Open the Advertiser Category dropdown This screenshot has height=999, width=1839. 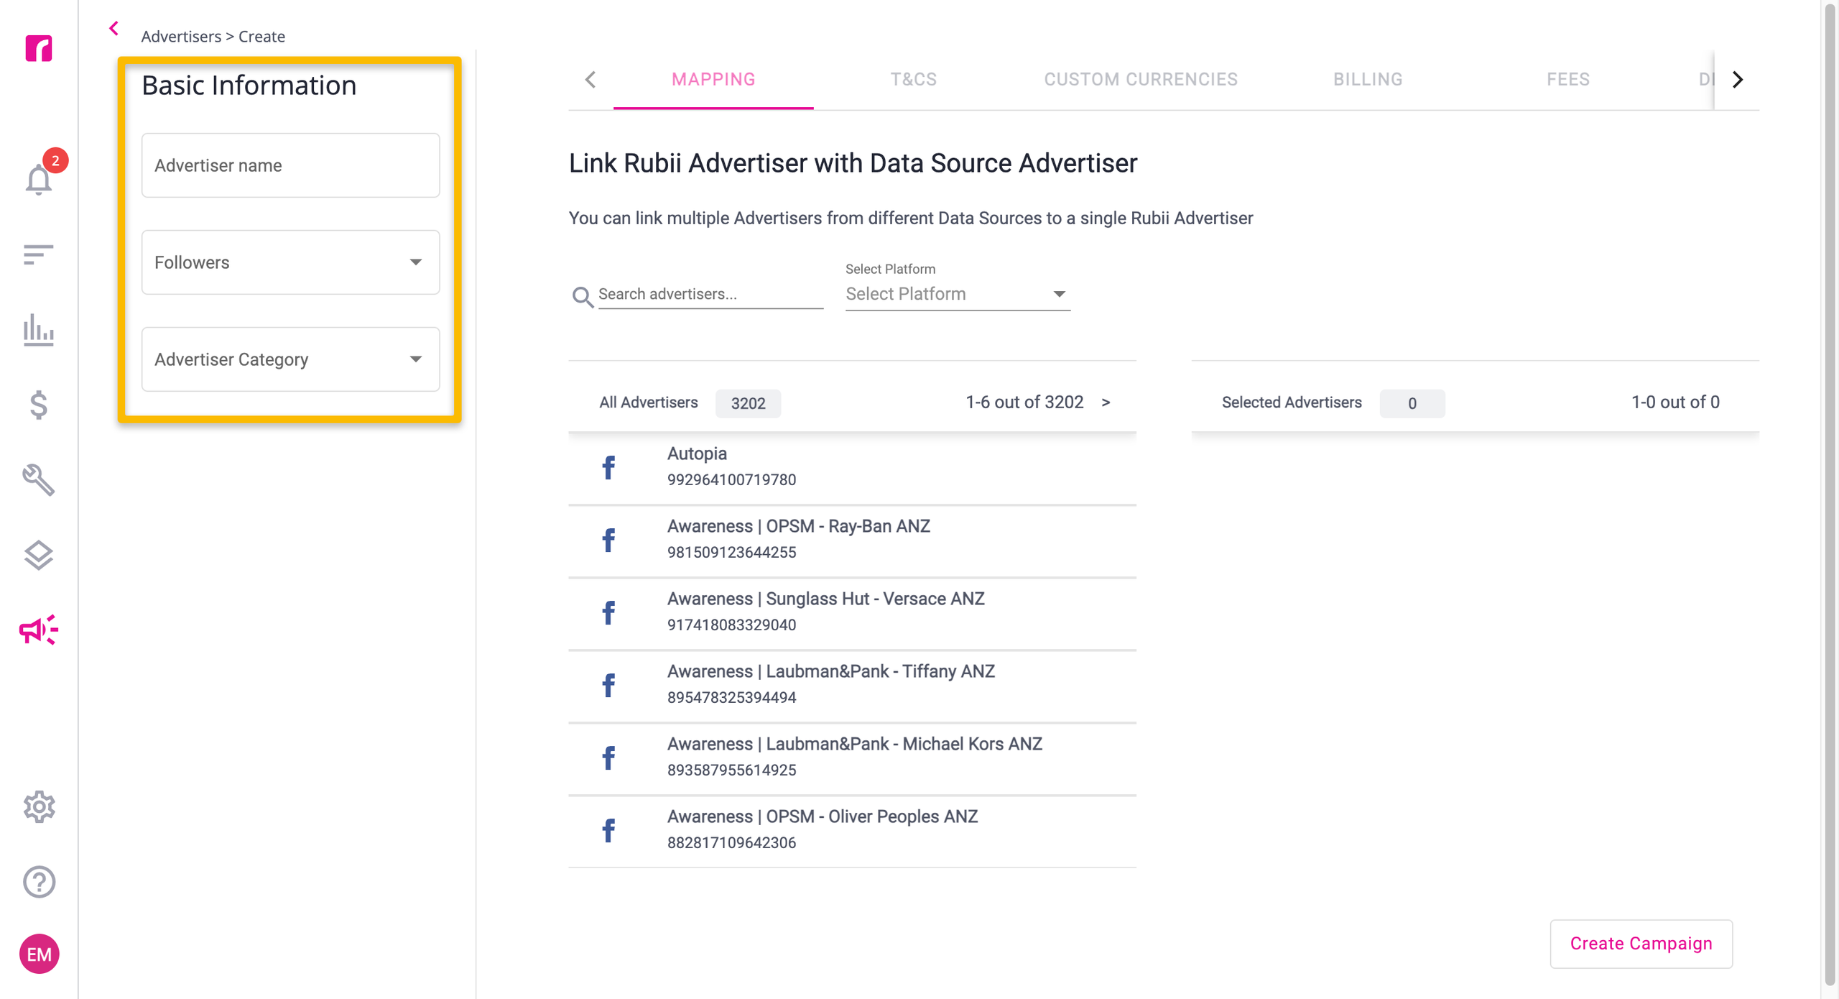click(x=290, y=359)
